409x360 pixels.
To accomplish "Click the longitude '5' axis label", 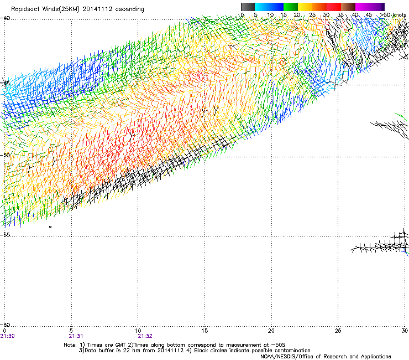I will click(x=71, y=331).
